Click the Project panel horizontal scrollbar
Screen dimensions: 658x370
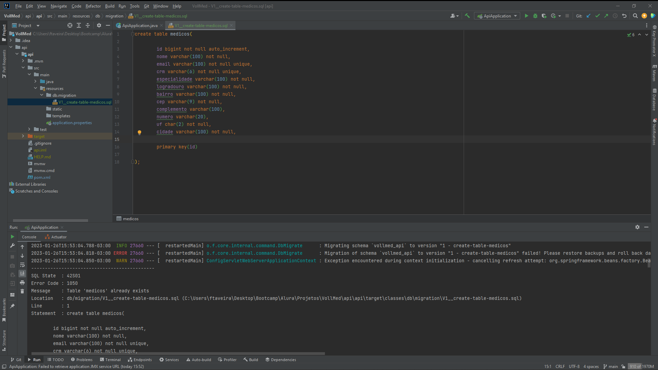(x=50, y=220)
